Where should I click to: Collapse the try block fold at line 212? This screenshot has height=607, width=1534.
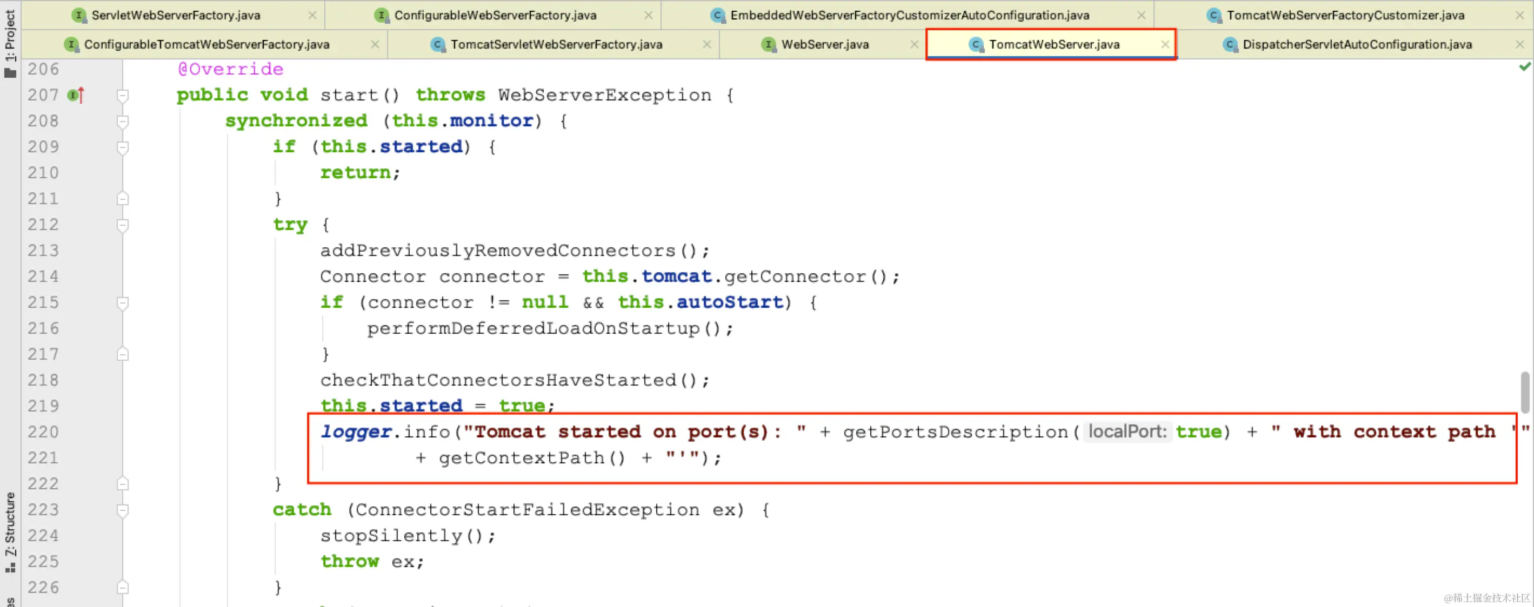pos(123,225)
